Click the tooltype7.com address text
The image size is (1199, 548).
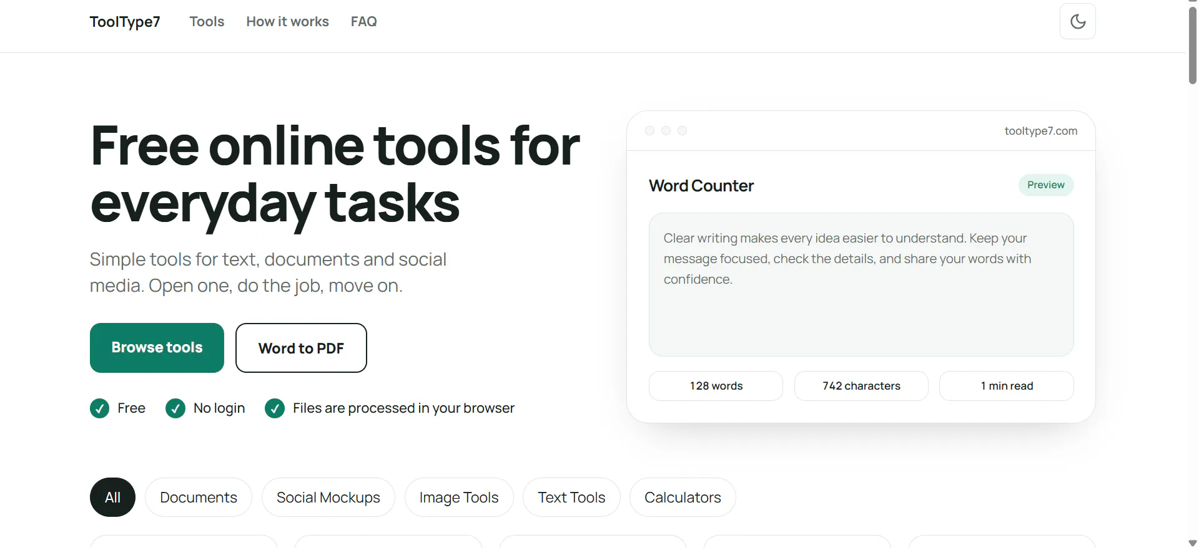tap(1041, 131)
